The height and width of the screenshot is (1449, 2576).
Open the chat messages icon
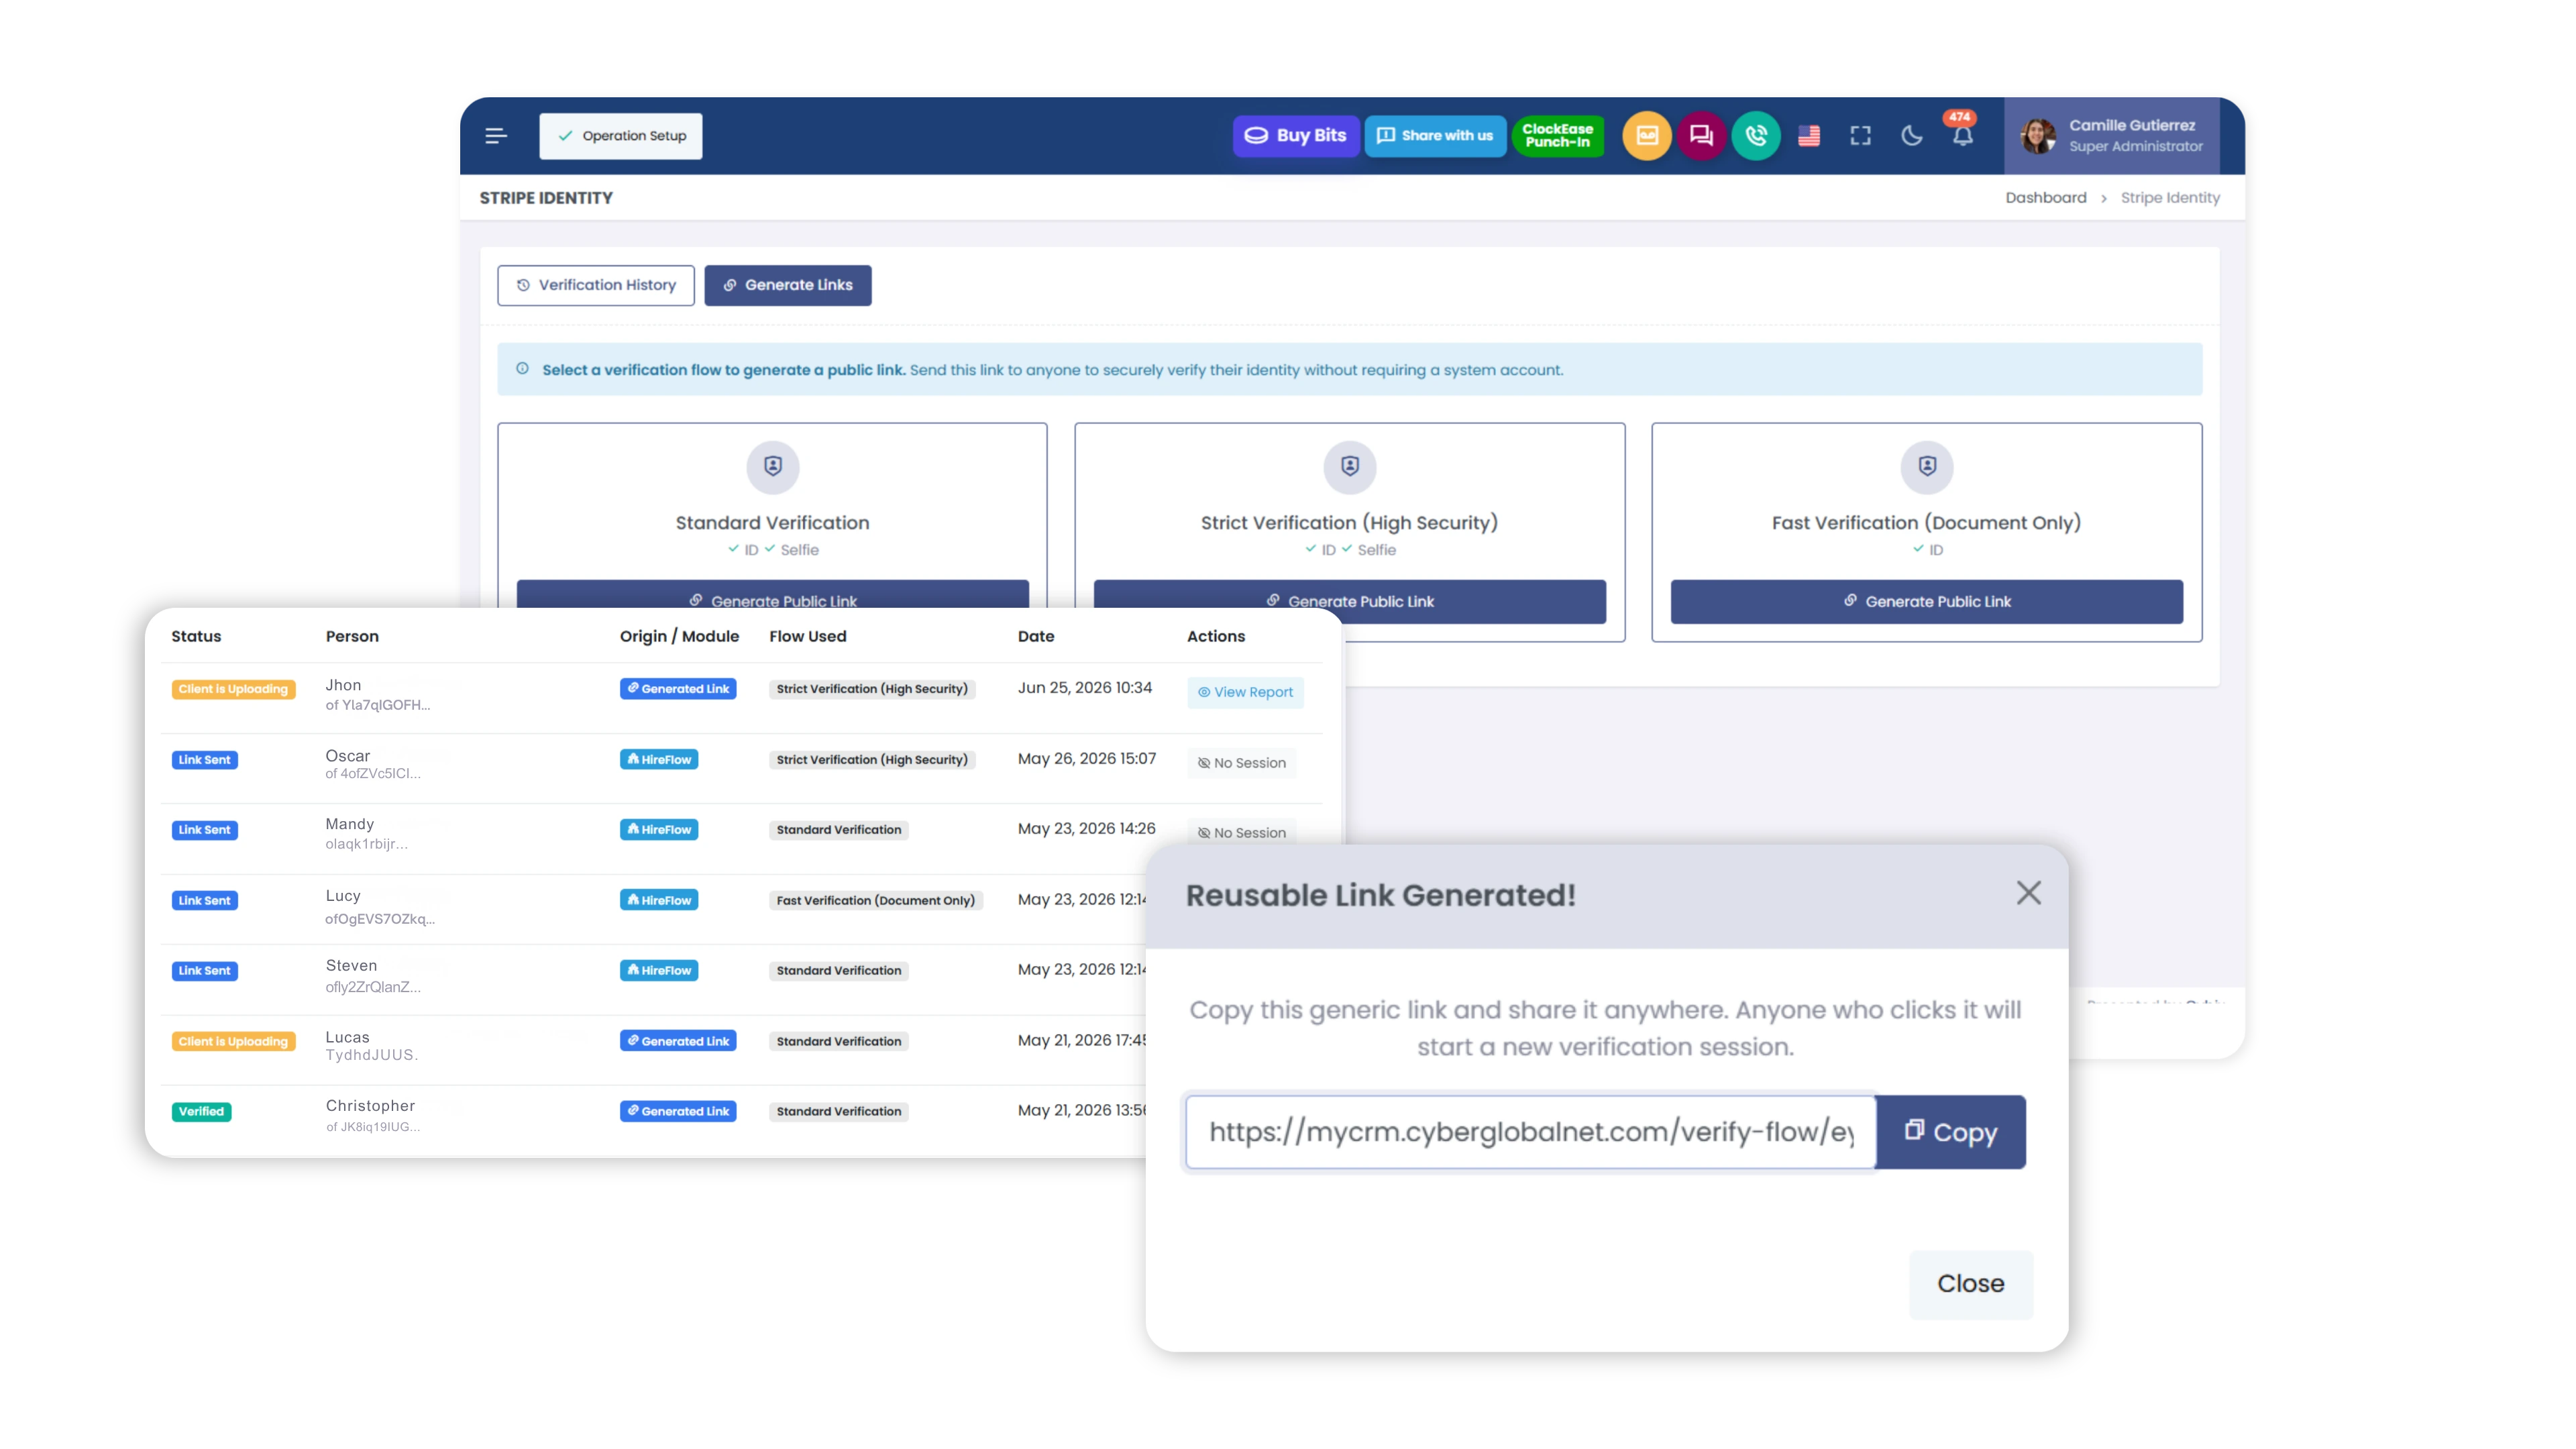tap(1701, 136)
